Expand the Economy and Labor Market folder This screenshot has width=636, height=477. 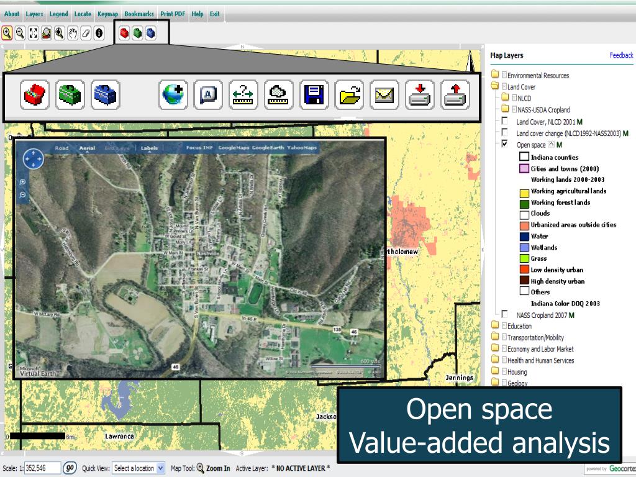pos(495,348)
